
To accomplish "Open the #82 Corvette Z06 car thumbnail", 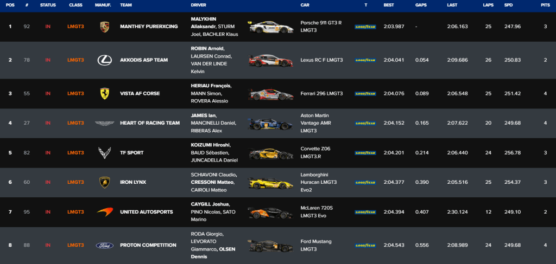I will click(x=271, y=153).
